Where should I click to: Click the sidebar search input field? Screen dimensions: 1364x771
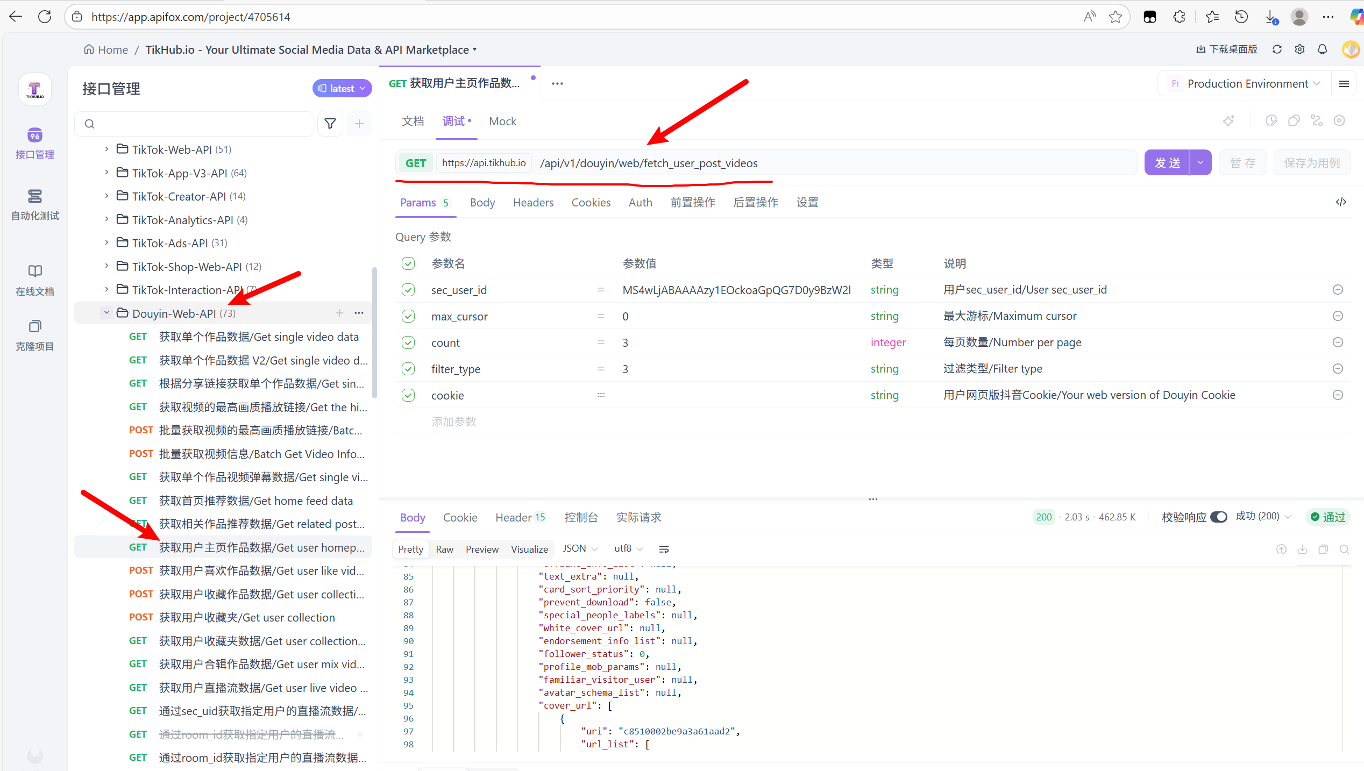coord(199,124)
